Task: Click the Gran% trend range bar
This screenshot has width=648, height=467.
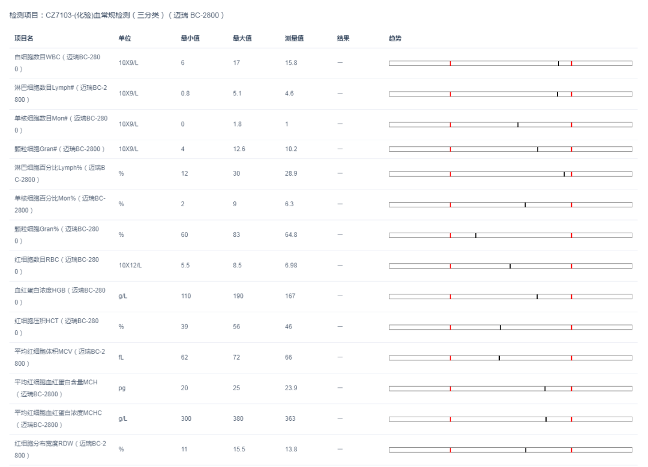Action: click(510, 235)
